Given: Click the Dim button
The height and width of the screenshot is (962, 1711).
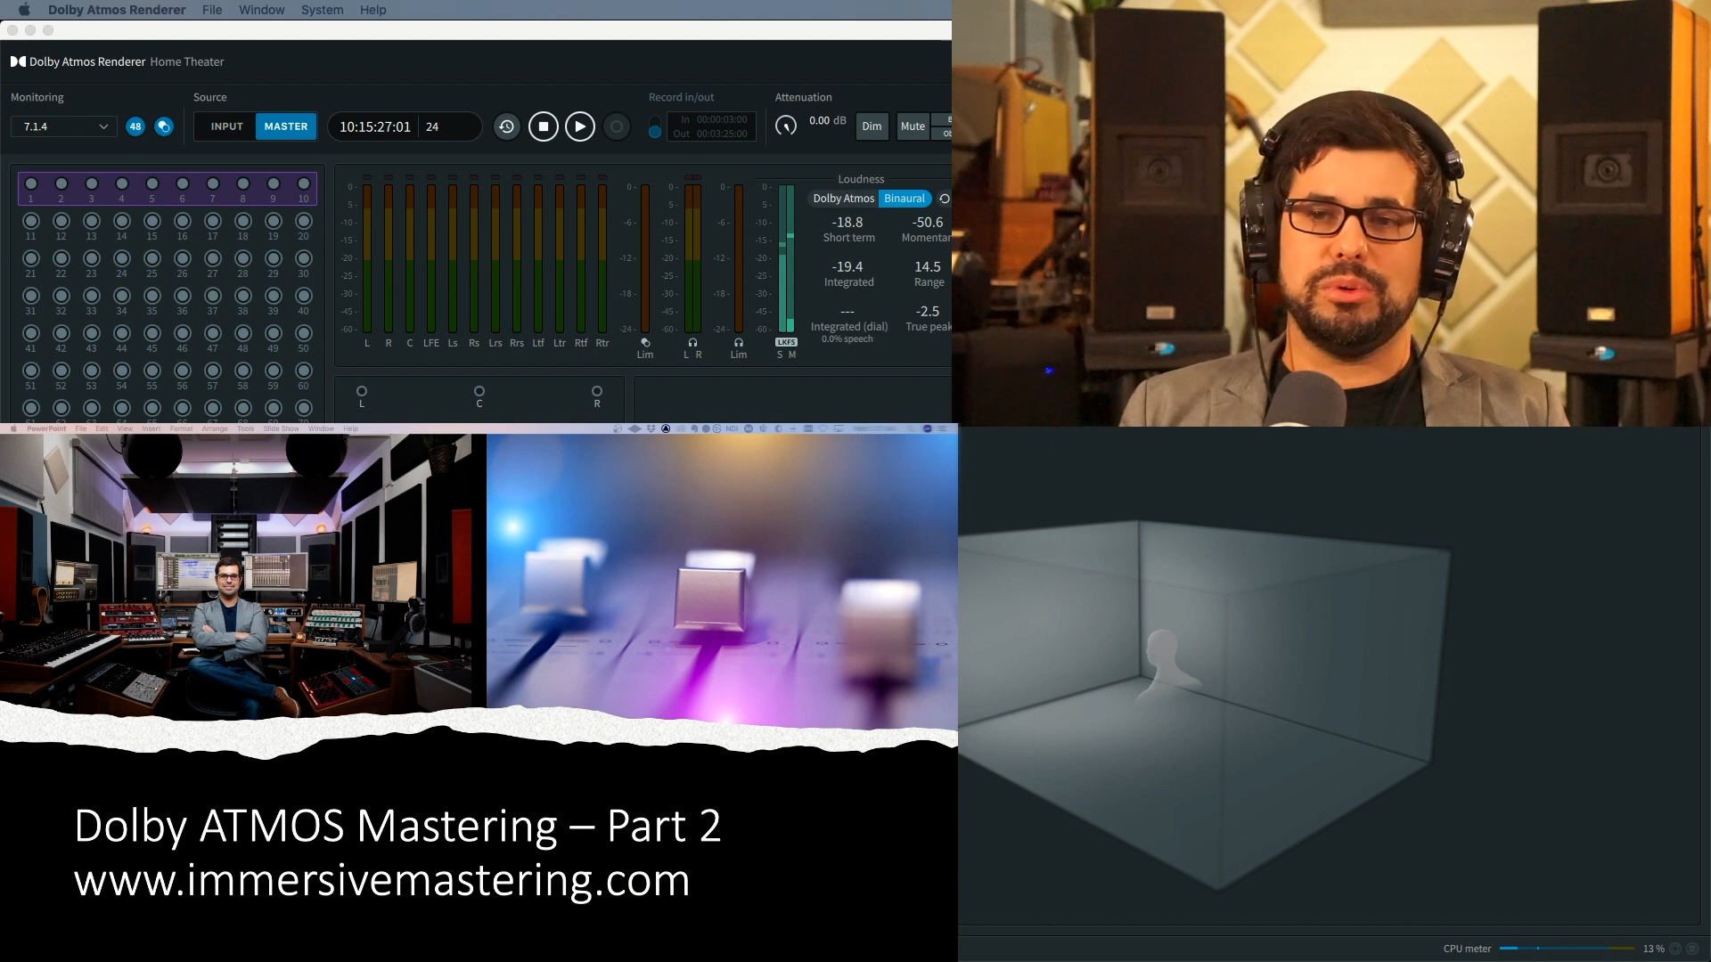Looking at the screenshot, I should pyautogui.click(x=872, y=126).
